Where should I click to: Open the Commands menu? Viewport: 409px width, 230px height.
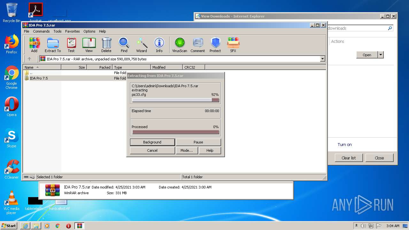pyautogui.click(x=41, y=31)
